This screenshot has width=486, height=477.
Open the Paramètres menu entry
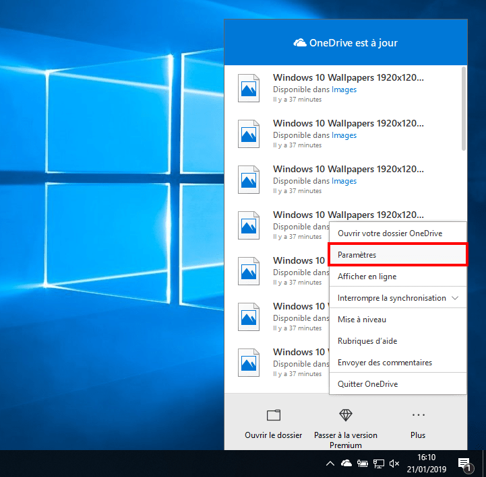(x=398, y=255)
